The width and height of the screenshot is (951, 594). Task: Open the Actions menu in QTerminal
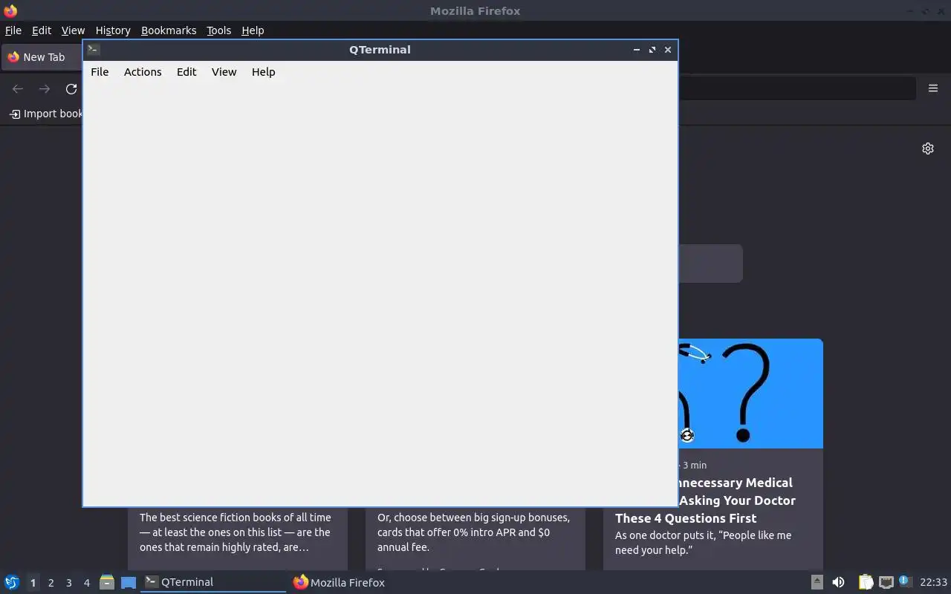(x=143, y=72)
